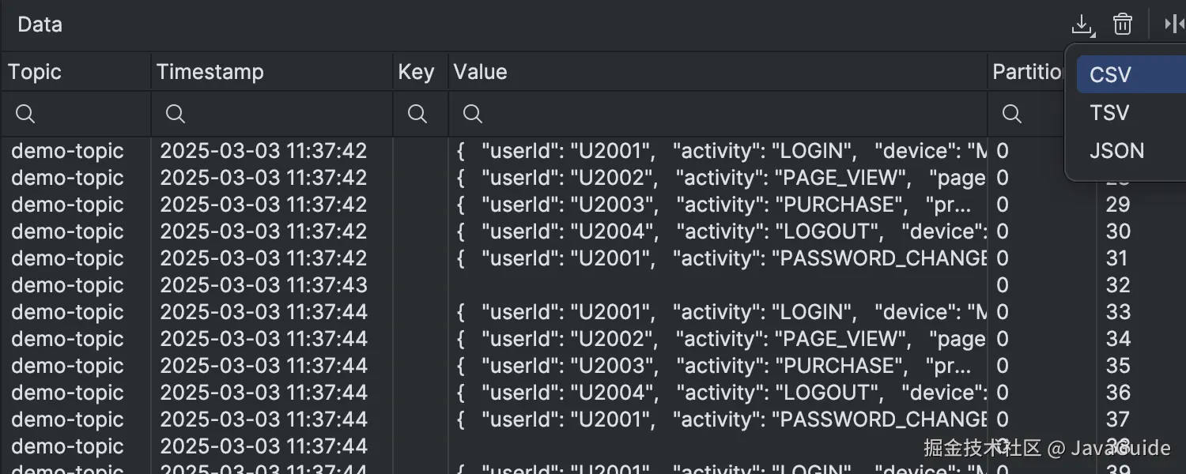The height and width of the screenshot is (474, 1186).
Task: Click the Key column header
Action: (418, 72)
